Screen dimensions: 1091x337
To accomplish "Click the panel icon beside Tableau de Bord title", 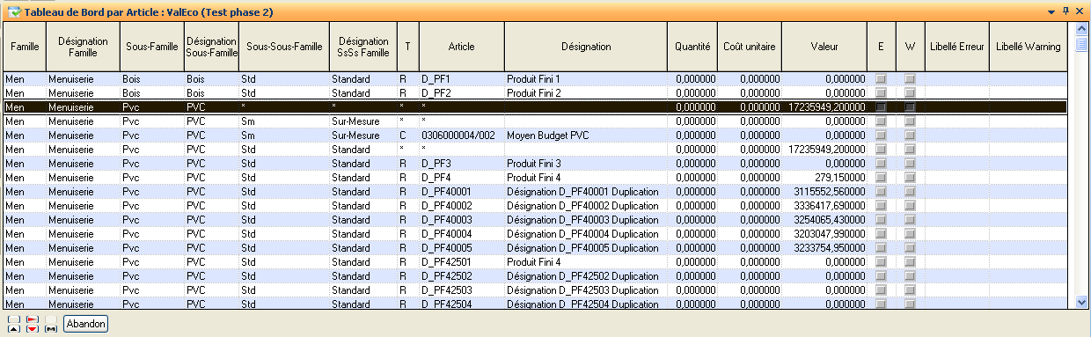I will point(14,11).
